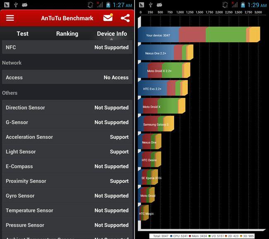
Task: Click the 2D: 423 legend entry
Action: pos(232,236)
